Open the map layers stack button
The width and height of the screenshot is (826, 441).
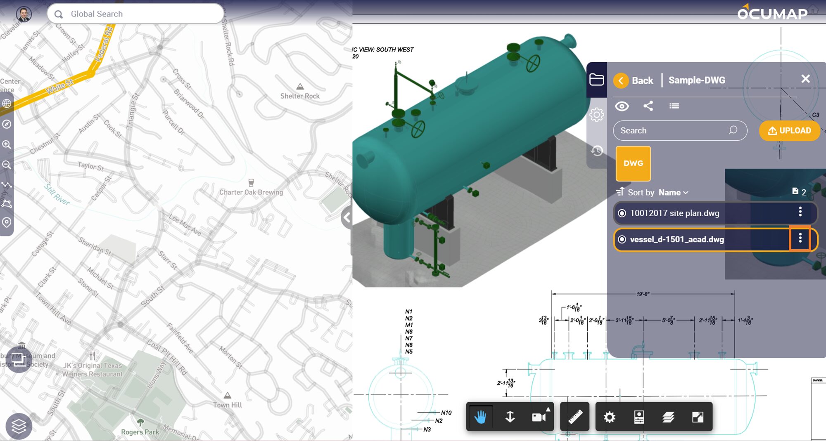click(19, 426)
